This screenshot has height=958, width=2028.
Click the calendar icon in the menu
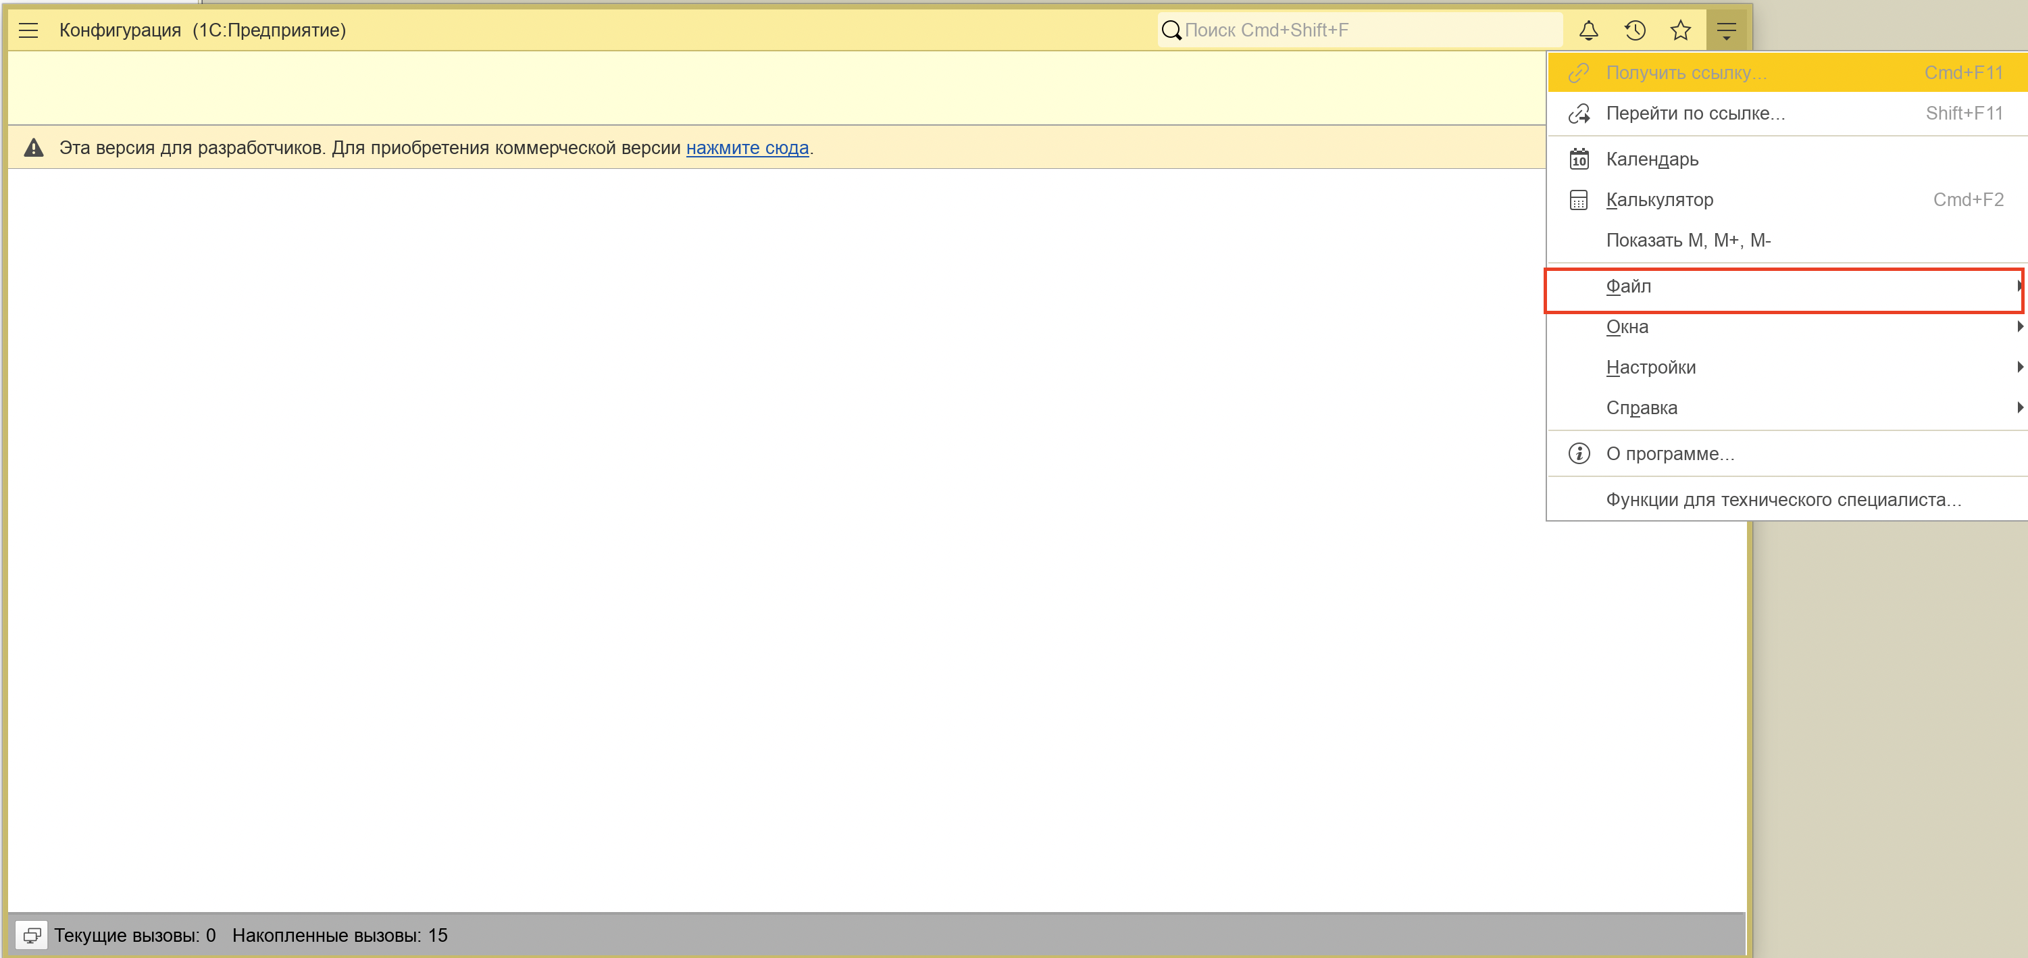coord(1579,159)
